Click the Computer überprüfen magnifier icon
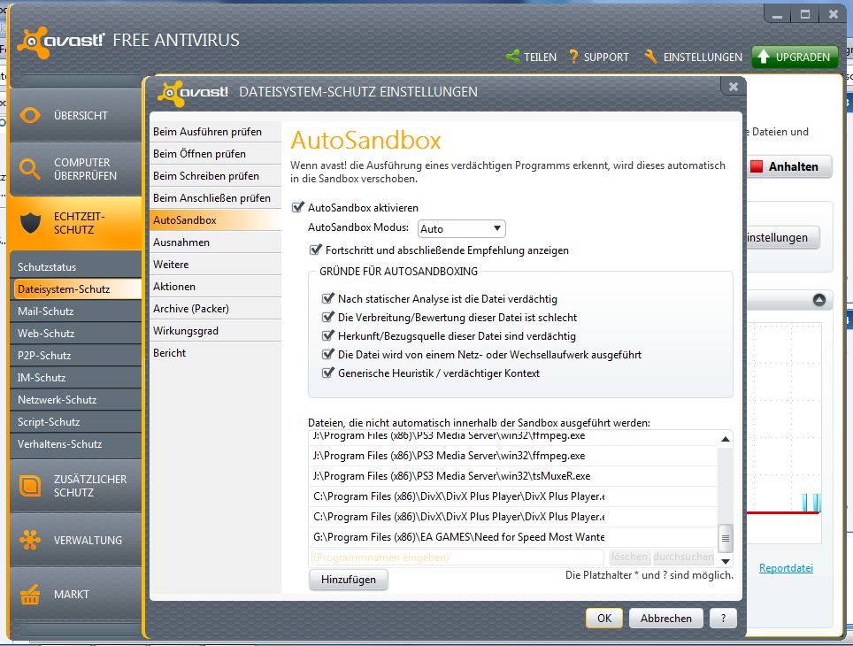 pos(30,169)
